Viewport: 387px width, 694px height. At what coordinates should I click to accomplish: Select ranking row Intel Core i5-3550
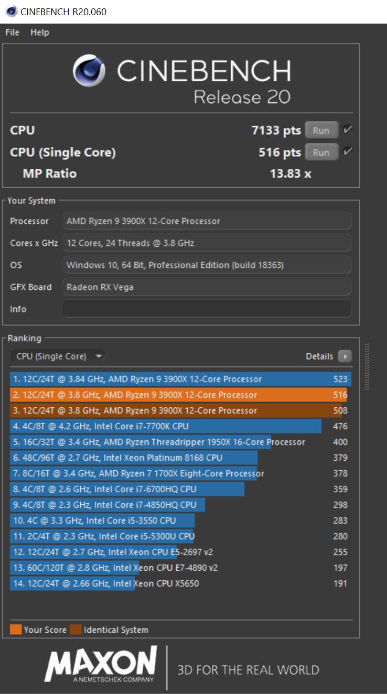tap(180, 520)
